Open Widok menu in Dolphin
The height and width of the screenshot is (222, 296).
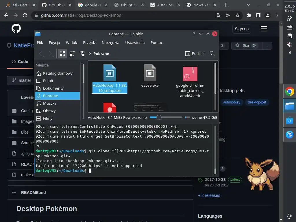(x=71, y=43)
